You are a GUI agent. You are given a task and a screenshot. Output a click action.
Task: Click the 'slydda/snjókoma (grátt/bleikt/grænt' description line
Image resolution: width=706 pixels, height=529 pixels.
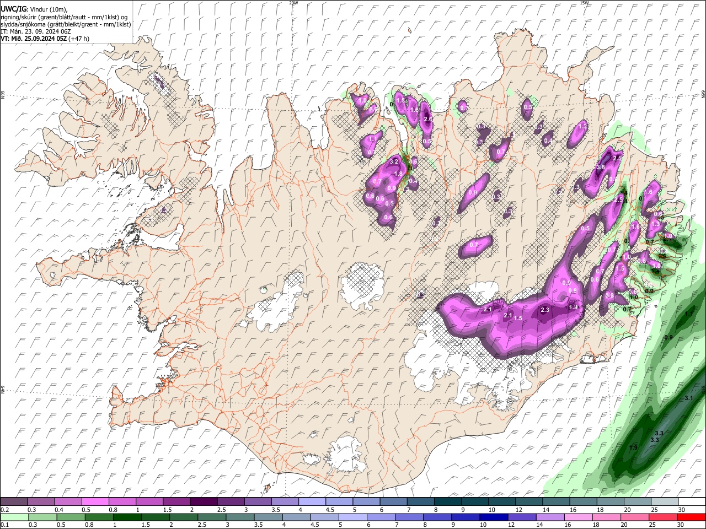pos(66,24)
